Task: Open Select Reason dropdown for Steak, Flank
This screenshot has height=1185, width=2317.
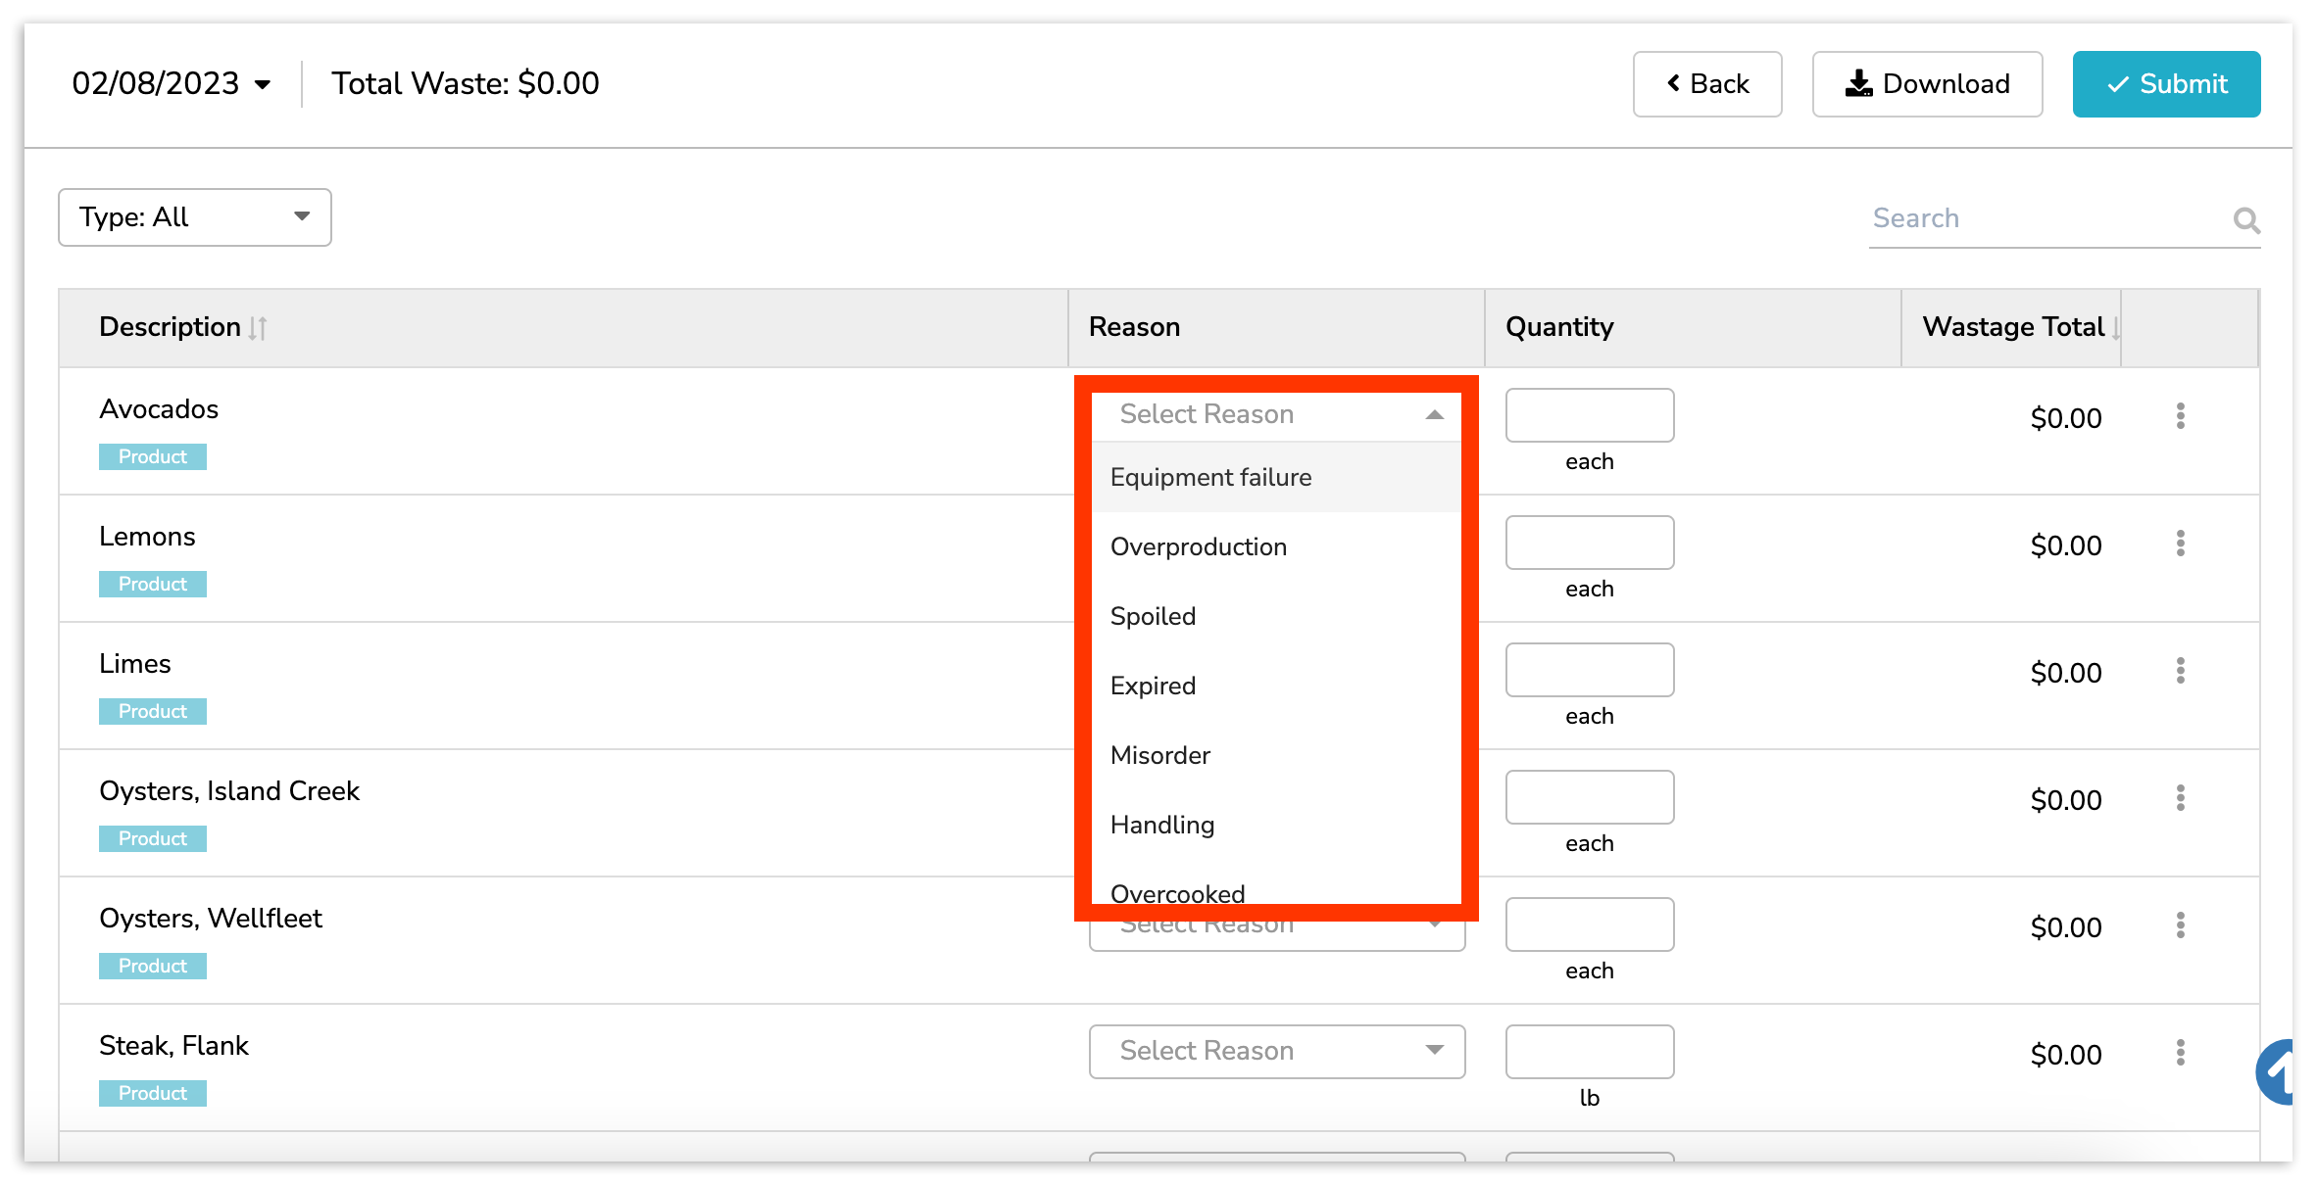Action: 1276,1052
